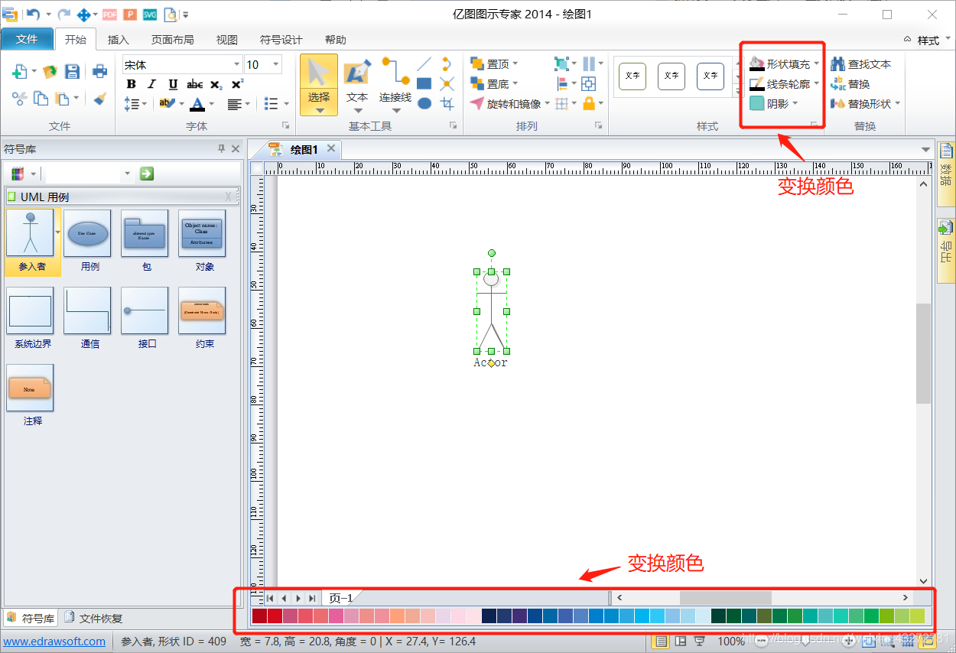The image size is (956, 653).
Task: Save the drawing with the floppy icon
Action: pyautogui.click(x=72, y=71)
